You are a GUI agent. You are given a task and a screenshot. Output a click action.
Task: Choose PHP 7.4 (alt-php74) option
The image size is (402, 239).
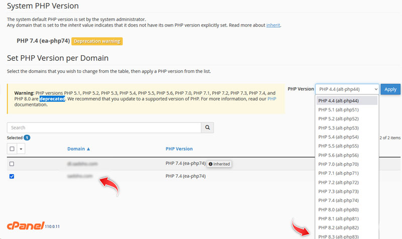click(347, 200)
